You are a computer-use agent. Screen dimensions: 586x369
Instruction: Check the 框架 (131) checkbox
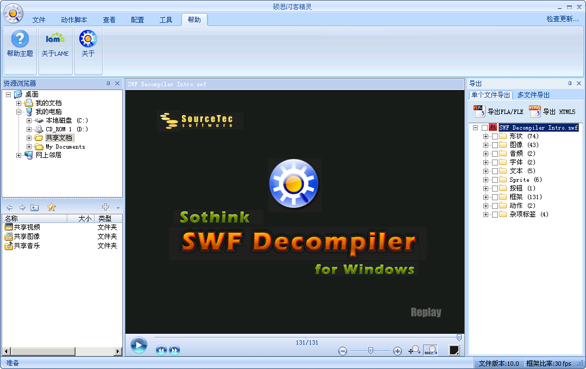(495, 197)
